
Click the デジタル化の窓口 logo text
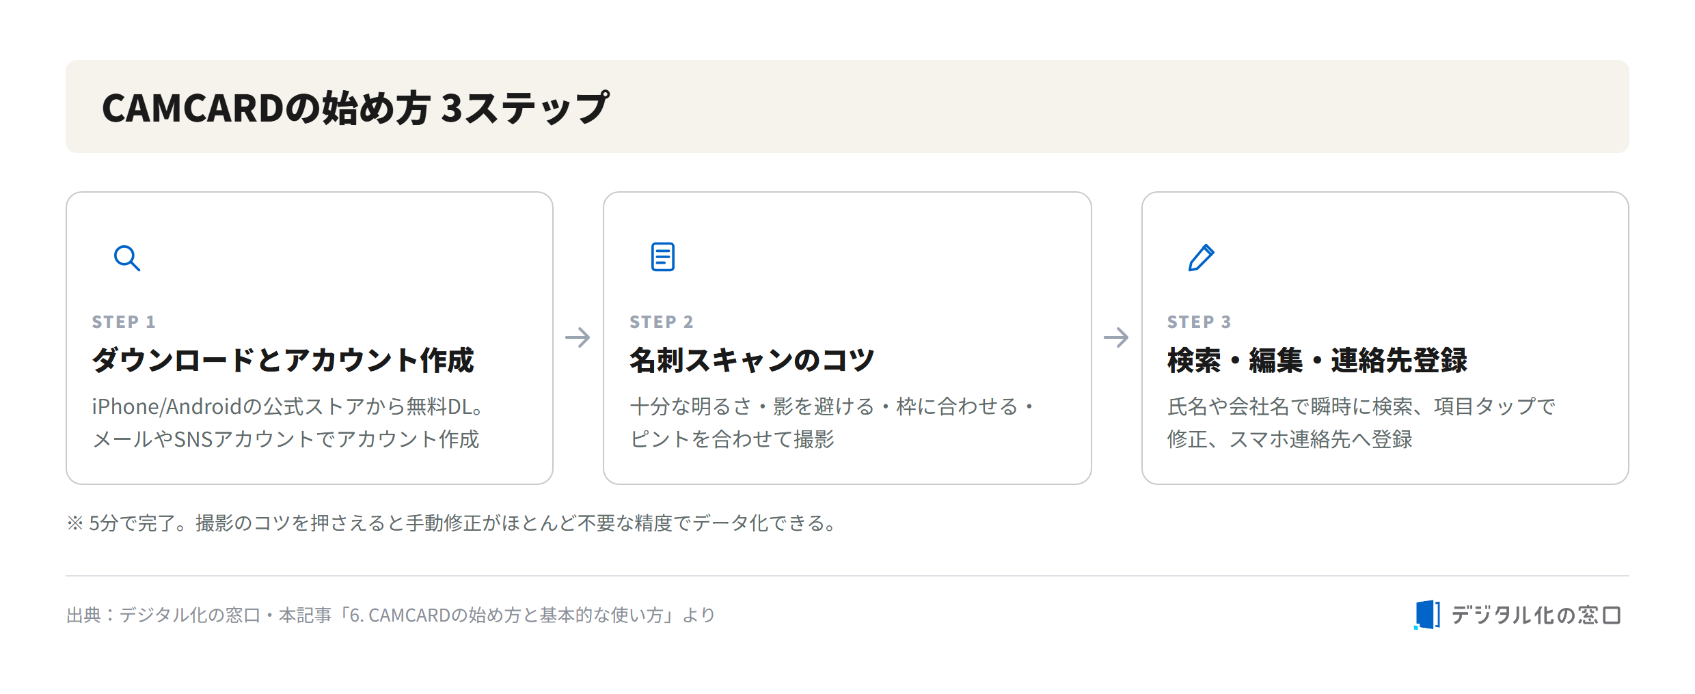point(1536,615)
